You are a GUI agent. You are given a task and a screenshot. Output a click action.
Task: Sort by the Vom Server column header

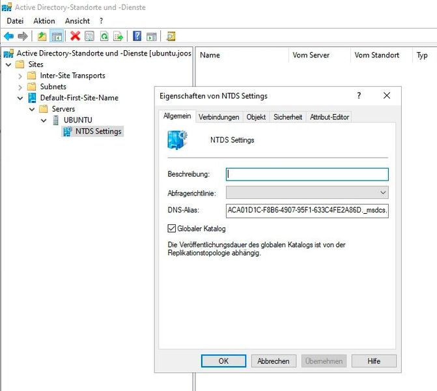point(320,55)
